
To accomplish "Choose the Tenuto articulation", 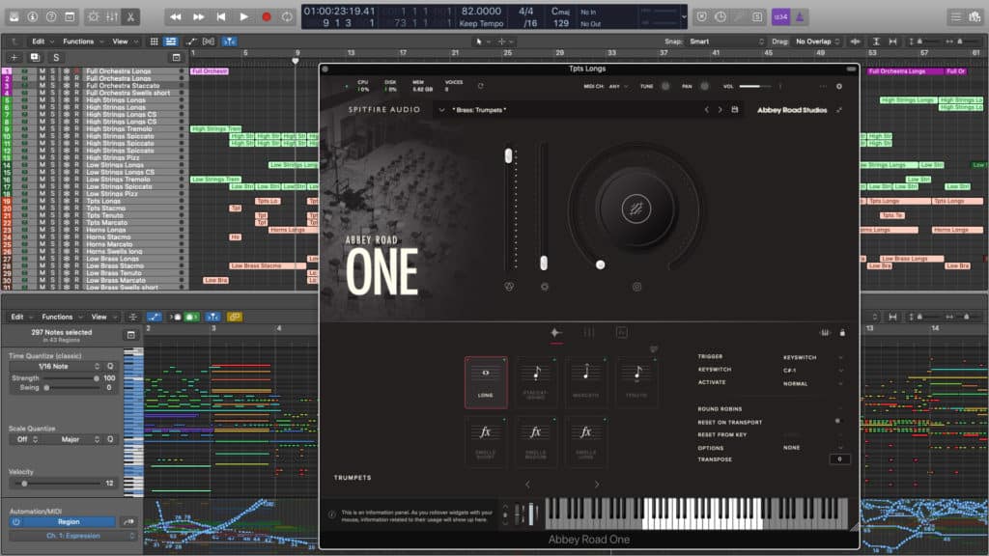I will (x=637, y=376).
